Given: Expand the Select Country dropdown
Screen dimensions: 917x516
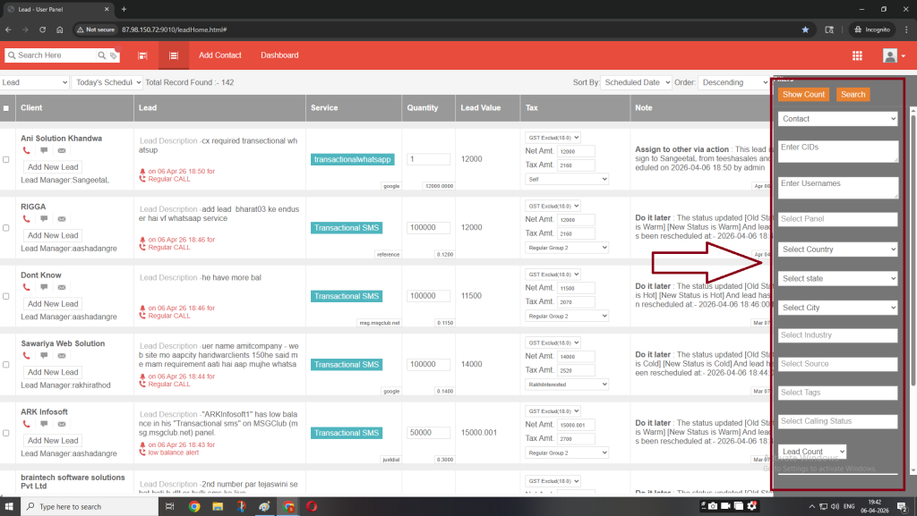Looking at the screenshot, I should pos(837,250).
